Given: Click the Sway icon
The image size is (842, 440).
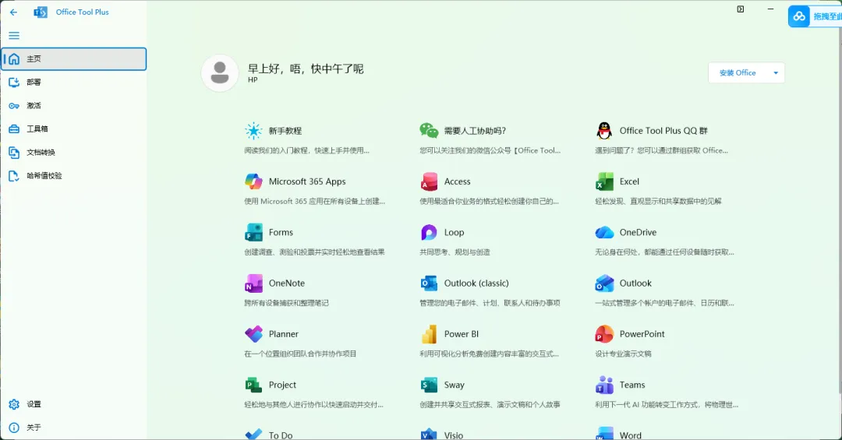Looking at the screenshot, I should [429, 385].
